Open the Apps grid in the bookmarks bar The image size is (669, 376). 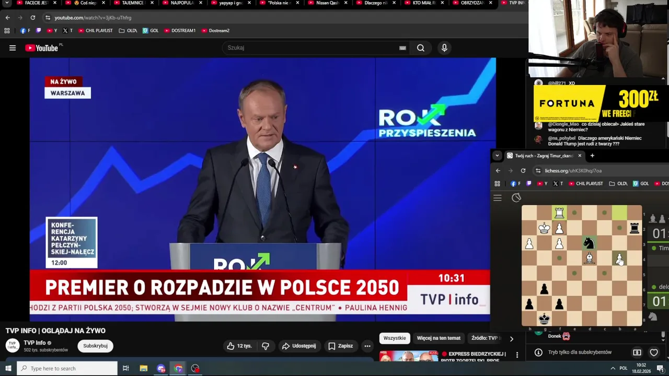7,31
